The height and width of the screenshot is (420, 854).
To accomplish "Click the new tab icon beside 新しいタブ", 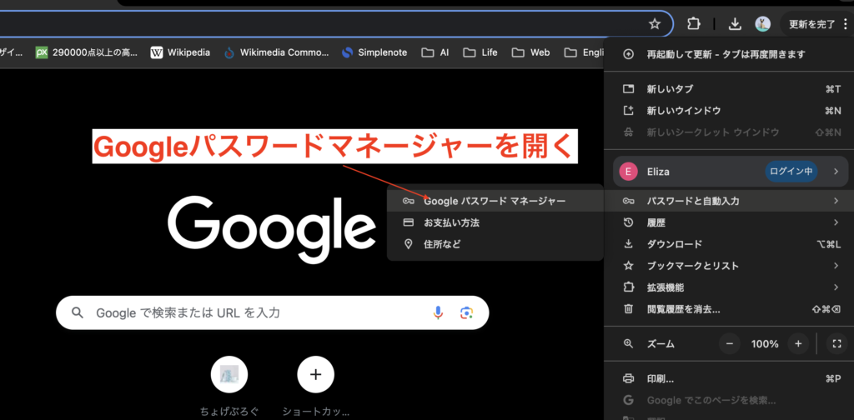I will click(629, 88).
